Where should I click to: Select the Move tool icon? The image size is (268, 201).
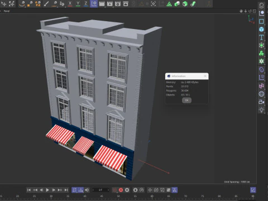[x=4, y=4]
